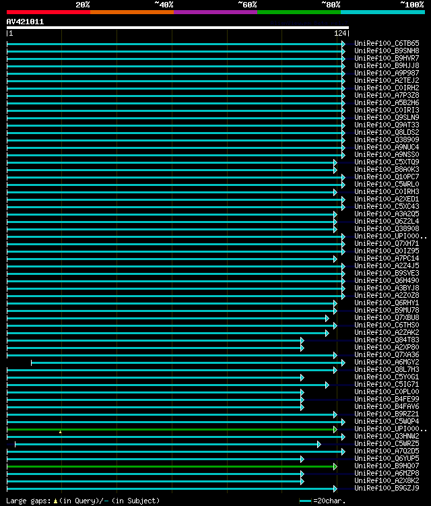Open hit UniRef100_C6TB65

coord(387,43)
